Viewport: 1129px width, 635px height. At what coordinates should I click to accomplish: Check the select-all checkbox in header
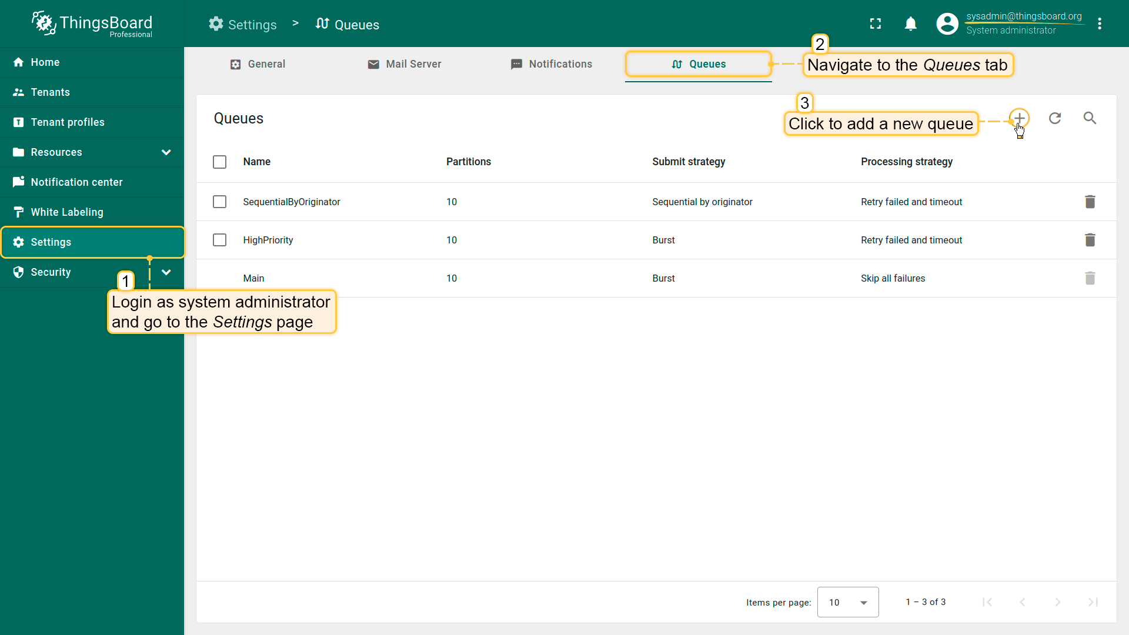pos(219,162)
